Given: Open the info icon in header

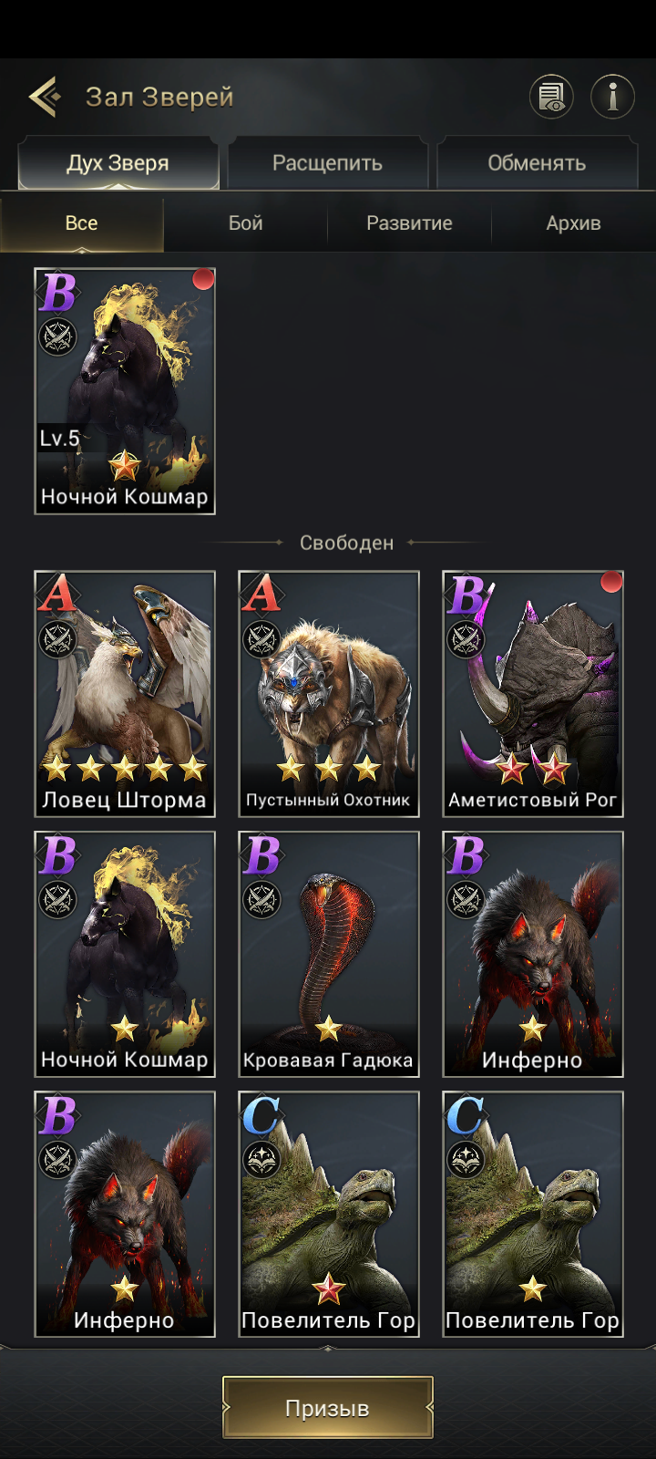Looking at the screenshot, I should (612, 96).
